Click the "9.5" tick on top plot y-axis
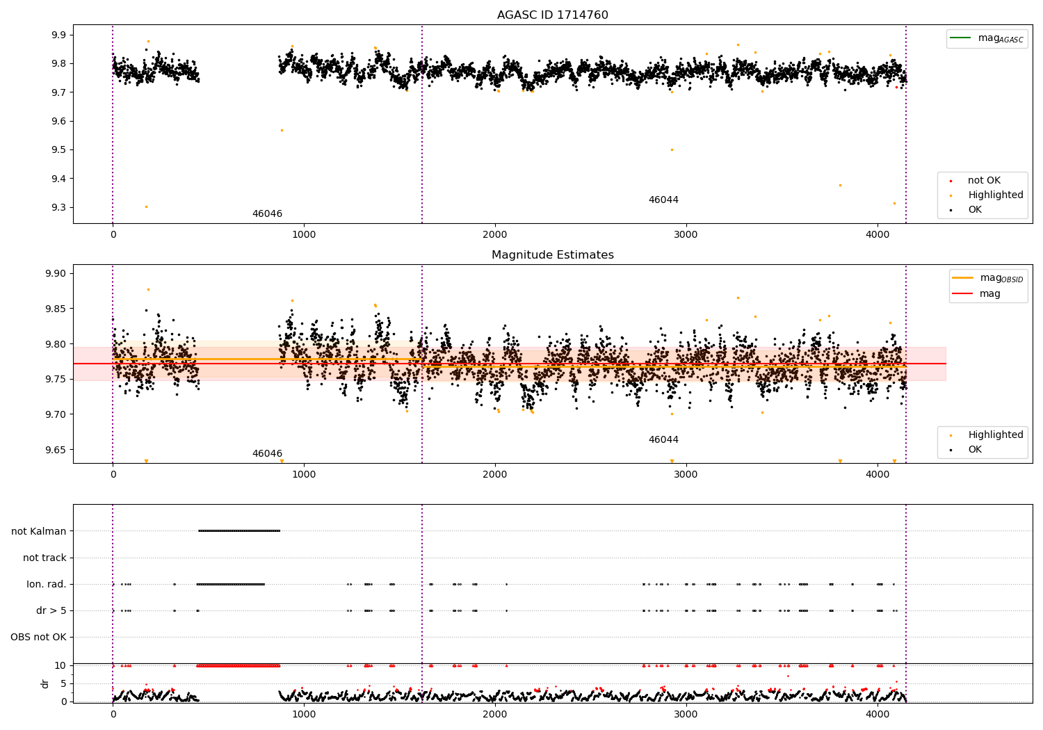Image resolution: width=1043 pixels, height=730 pixels. 59,149
